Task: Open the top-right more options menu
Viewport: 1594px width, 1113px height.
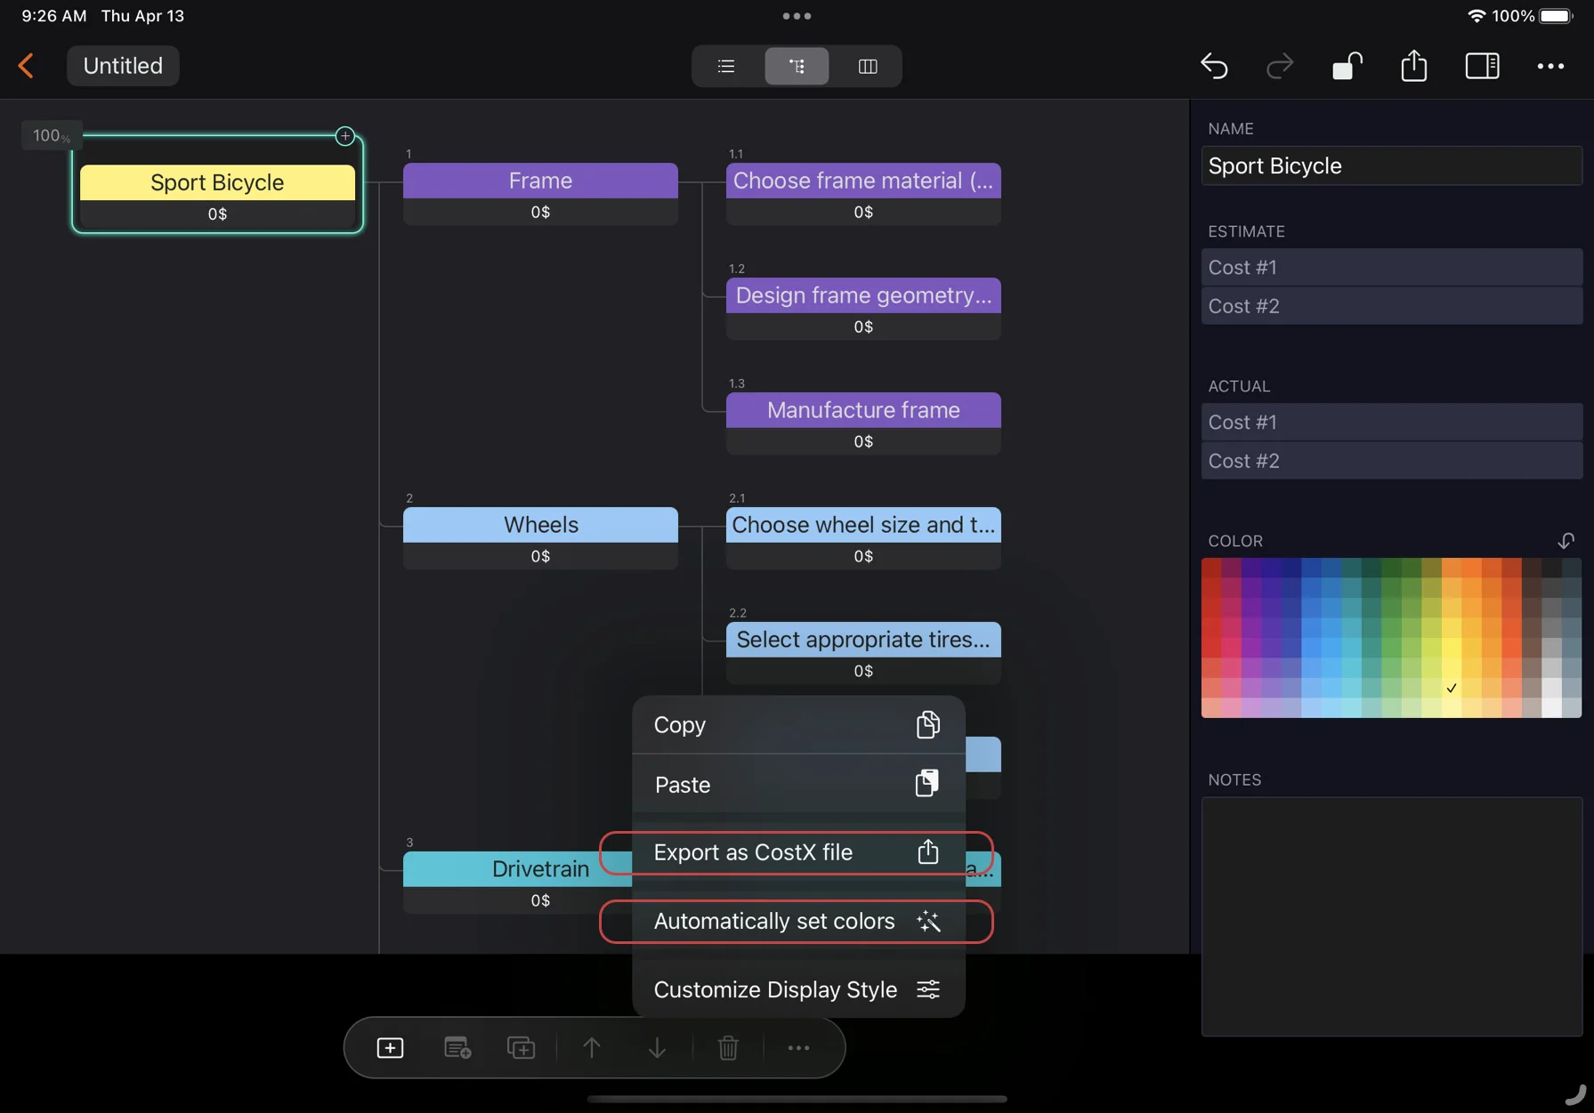Action: tap(1550, 66)
